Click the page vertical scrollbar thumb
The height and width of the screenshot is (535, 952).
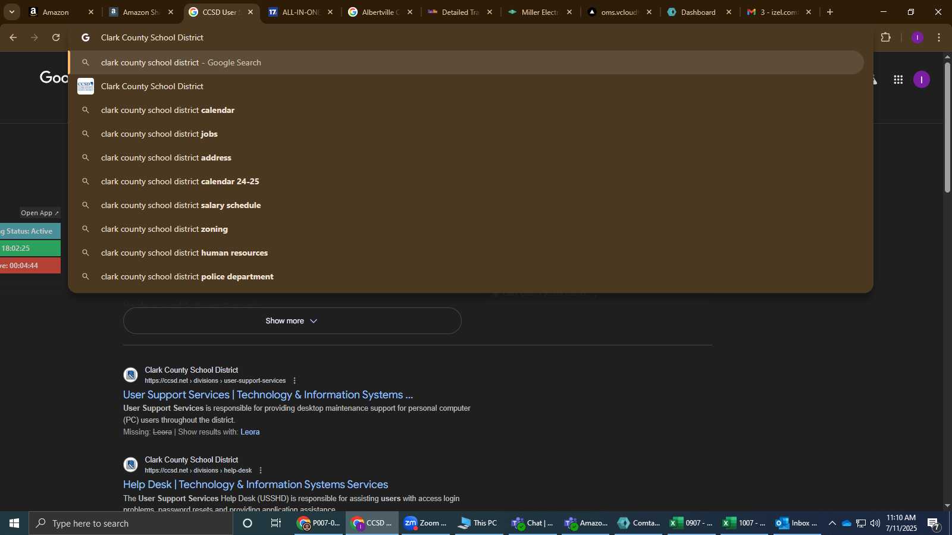[x=947, y=127]
